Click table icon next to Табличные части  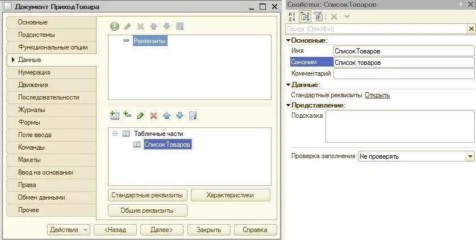click(x=126, y=134)
